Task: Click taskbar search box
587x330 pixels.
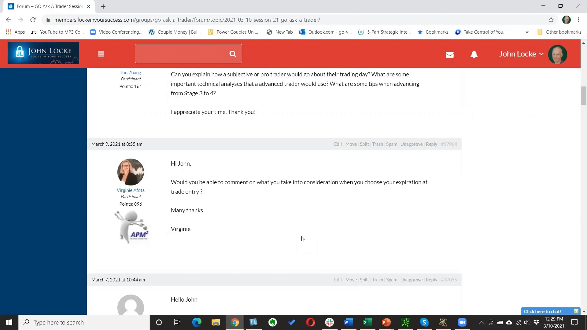Action: click(84, 322)
